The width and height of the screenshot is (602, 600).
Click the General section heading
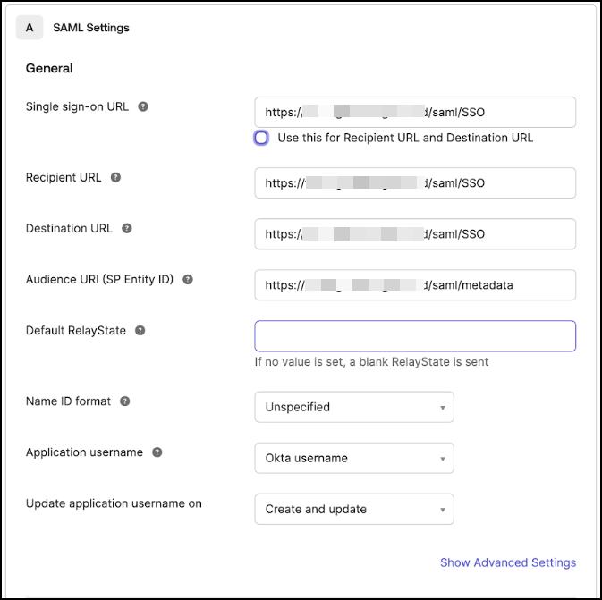click(x=49, y=68)
